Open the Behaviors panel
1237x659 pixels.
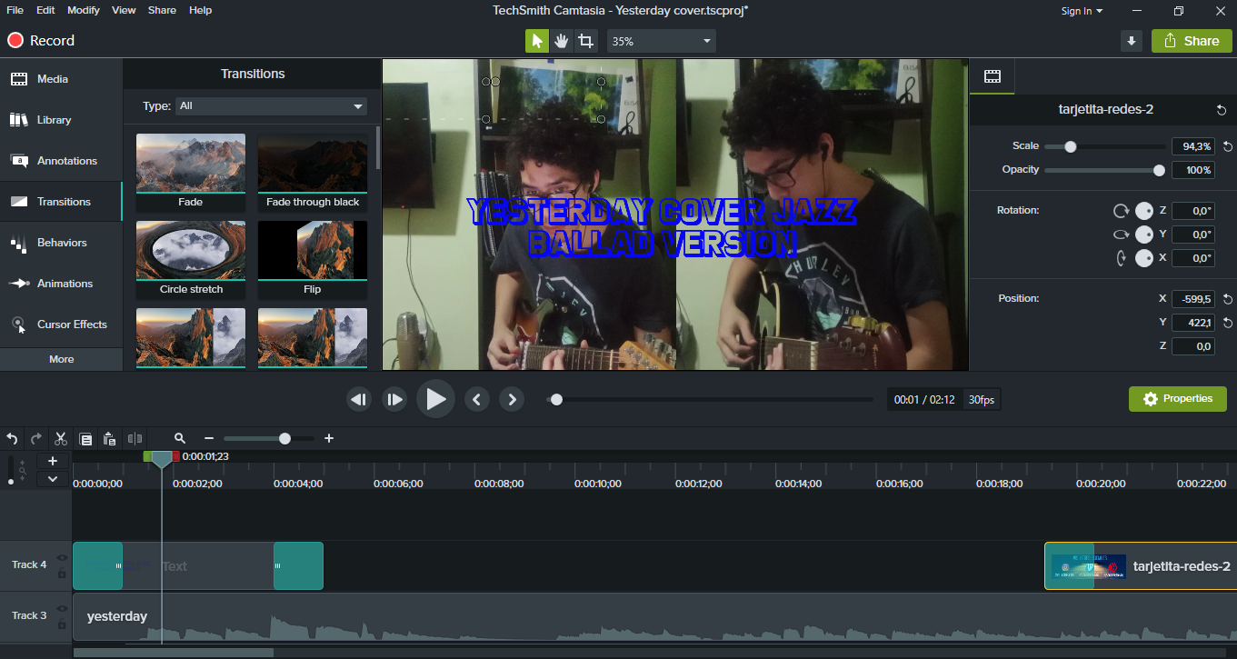point(61,243)
